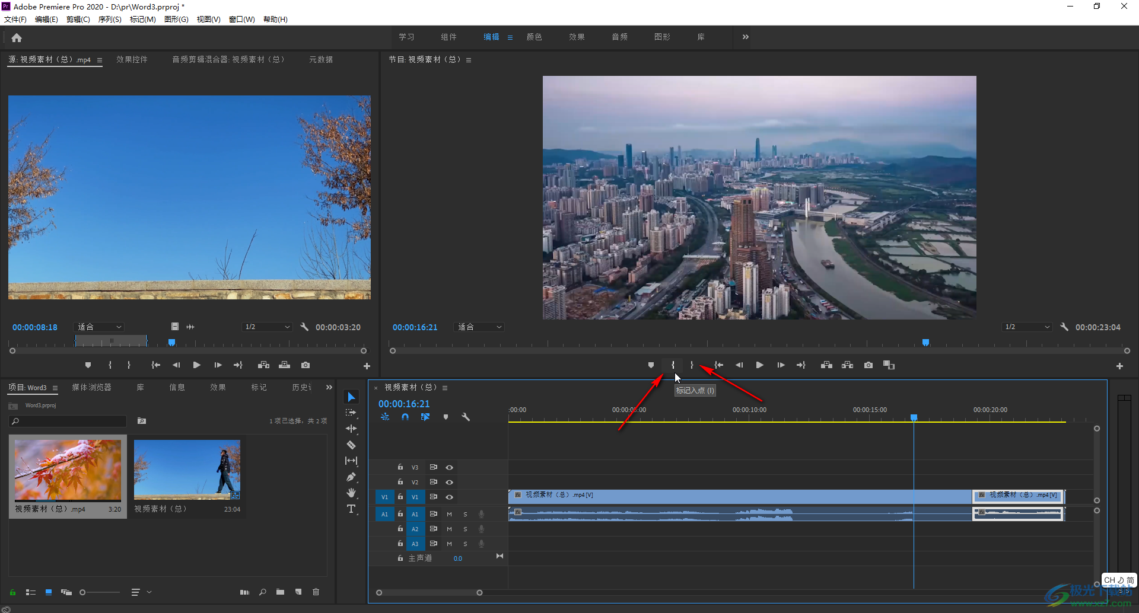Go to Home screen
This screenshot has height=613, width=1139.
pyautogui.click(x=17, y=37)
